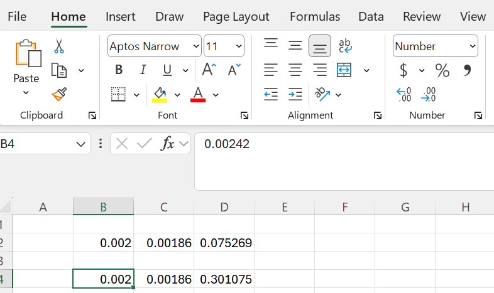The width and height of the screenshot is (494, 293).
Task: Toggle Bottom Align button
Action: pyautogui.click(x=320, y=46)
